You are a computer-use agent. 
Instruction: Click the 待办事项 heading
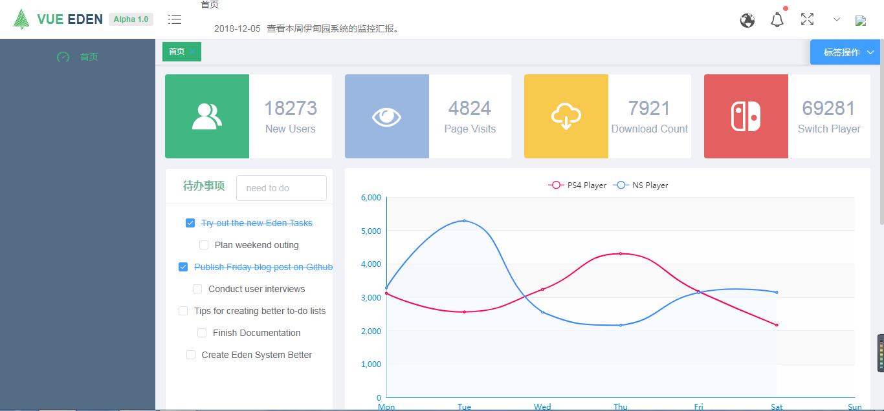pyautogui.click(x=204, y=186)
